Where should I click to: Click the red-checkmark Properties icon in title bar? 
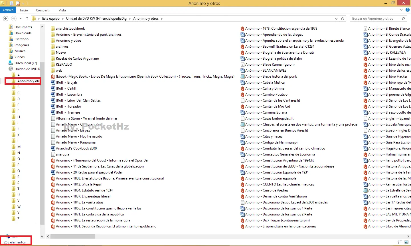pyautogui.click(x=18, y=3)
